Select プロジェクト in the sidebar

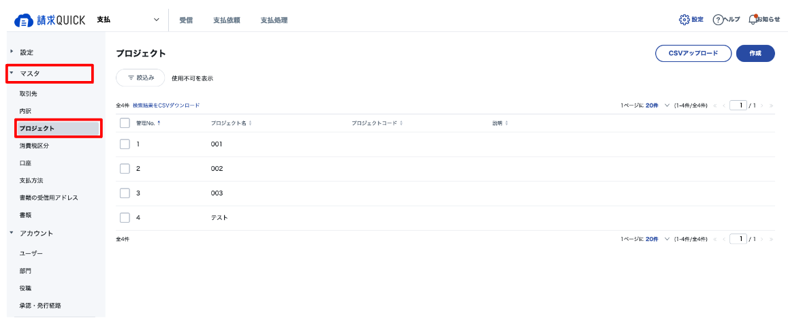pyautogui.click(x=59, y=129)
